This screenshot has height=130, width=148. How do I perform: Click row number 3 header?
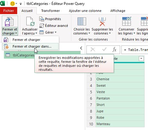91,79
